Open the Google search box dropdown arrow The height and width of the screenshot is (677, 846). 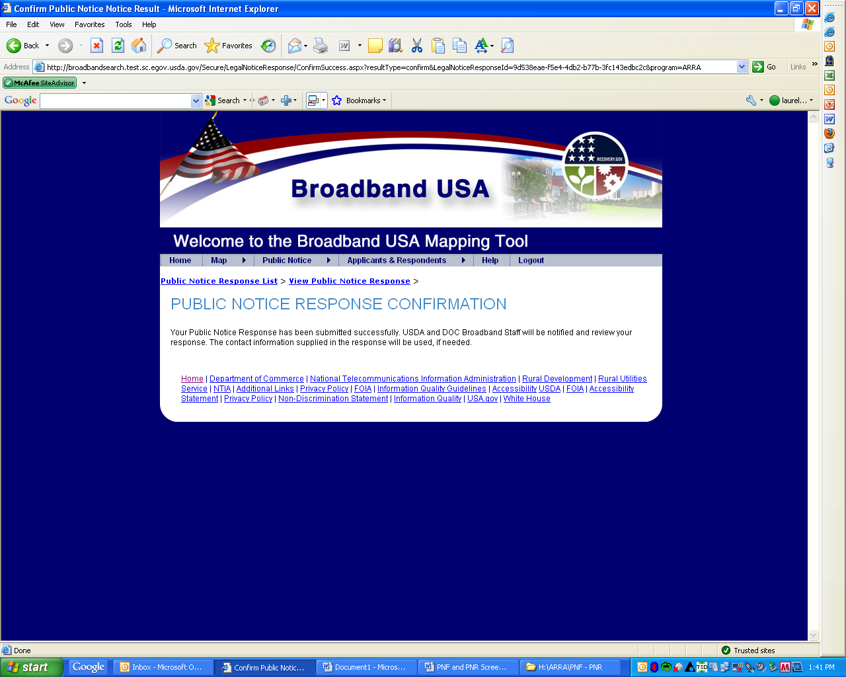(196, 100)
